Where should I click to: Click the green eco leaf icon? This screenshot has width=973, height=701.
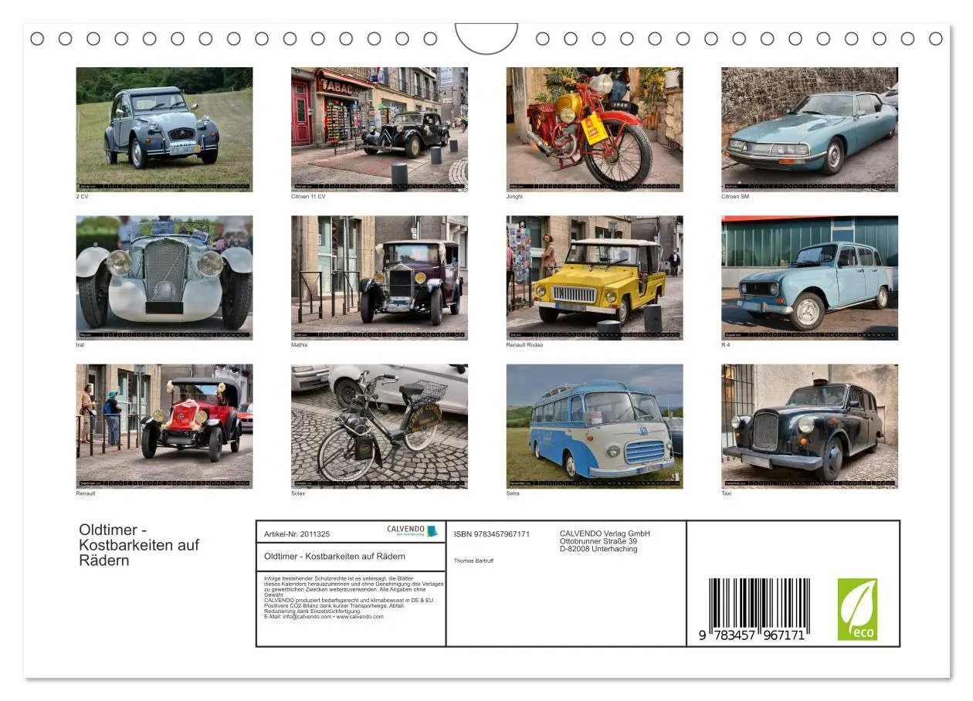(857, 609)
